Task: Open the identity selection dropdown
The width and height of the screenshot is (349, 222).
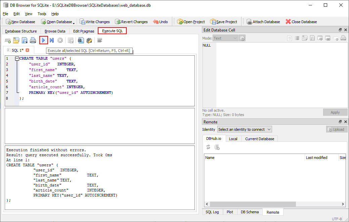Action: [x=245, y=129]
